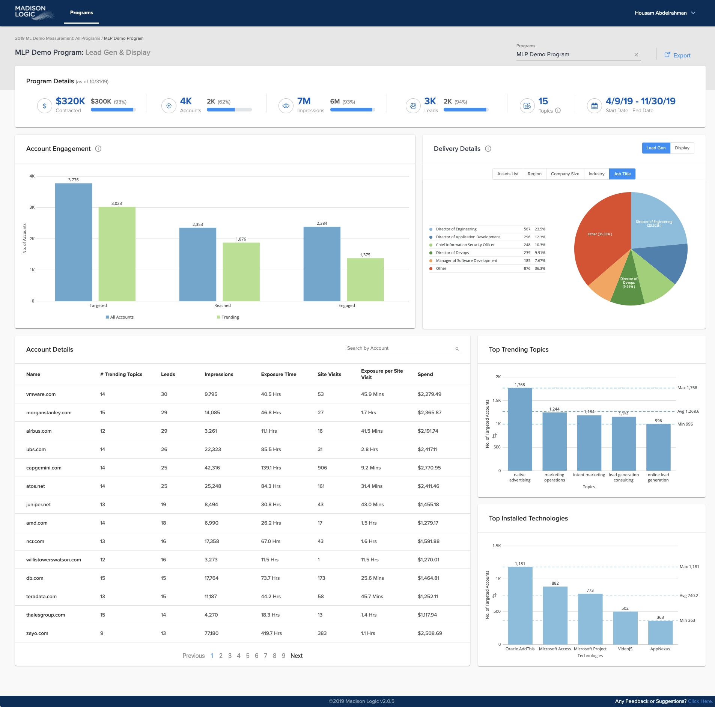The width and height of the screenshot is (715, 707).
Task: Click the calendar date range icon
Action: 595,106
